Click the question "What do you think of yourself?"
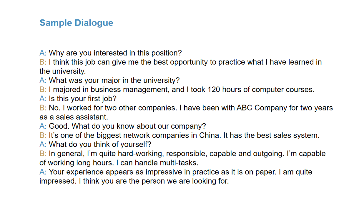The height and width of the screenshot is (198, 364). 100,145
